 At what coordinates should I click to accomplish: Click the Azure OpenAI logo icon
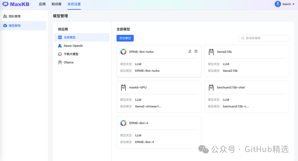tap(60, 46)
